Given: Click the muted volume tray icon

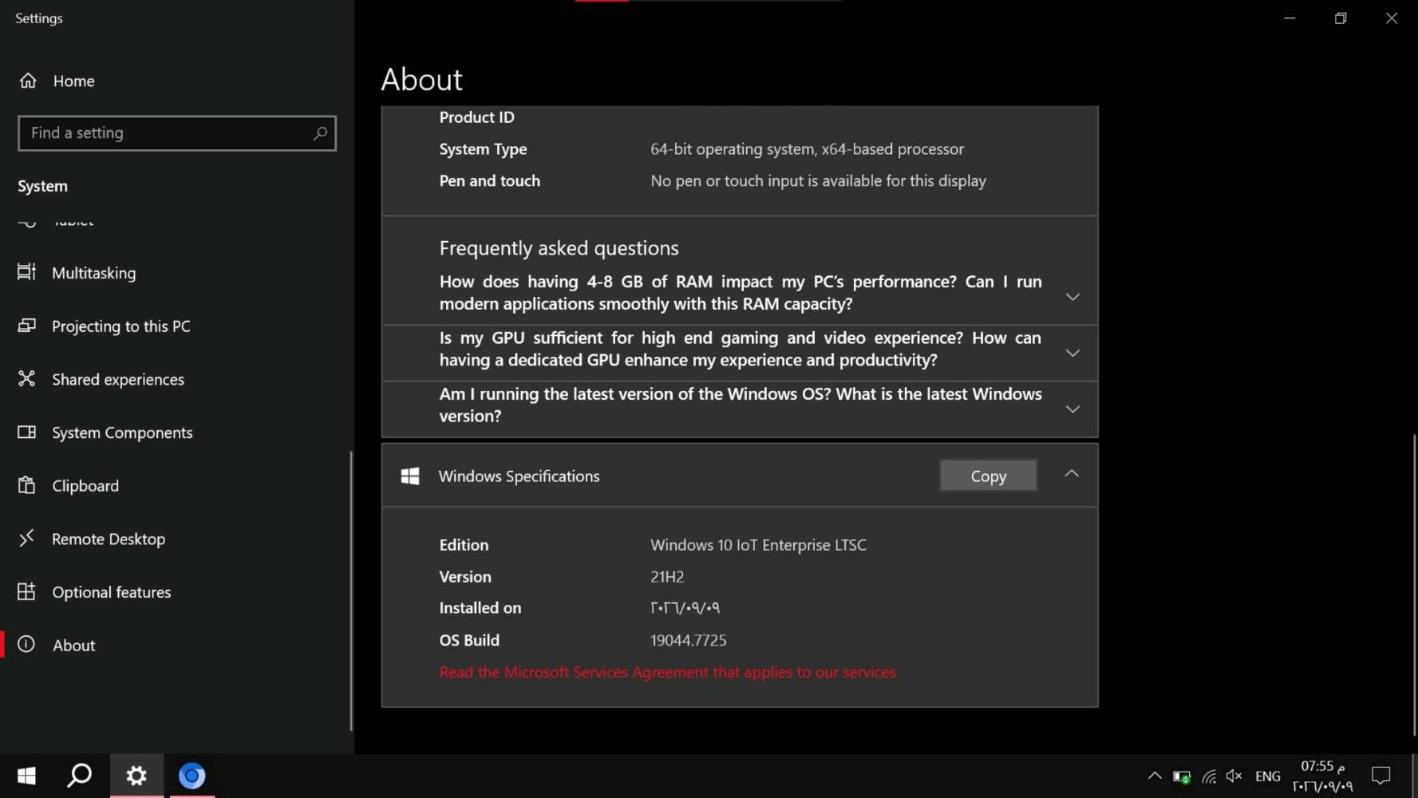Looking at the screenshot, I should point(1234,776).
